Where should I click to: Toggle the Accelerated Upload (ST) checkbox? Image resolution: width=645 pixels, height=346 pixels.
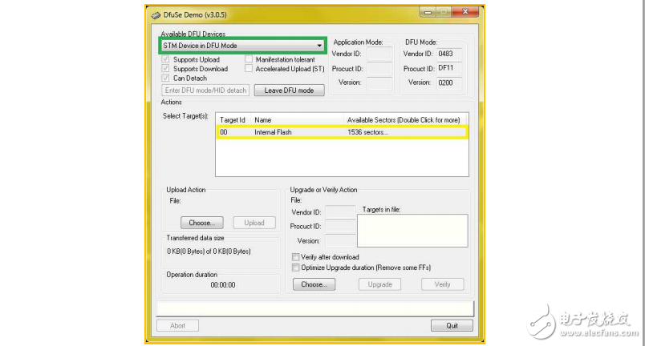[249, 69]
